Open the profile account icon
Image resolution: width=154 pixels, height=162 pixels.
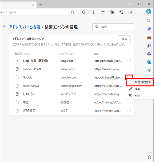point(131,12)
